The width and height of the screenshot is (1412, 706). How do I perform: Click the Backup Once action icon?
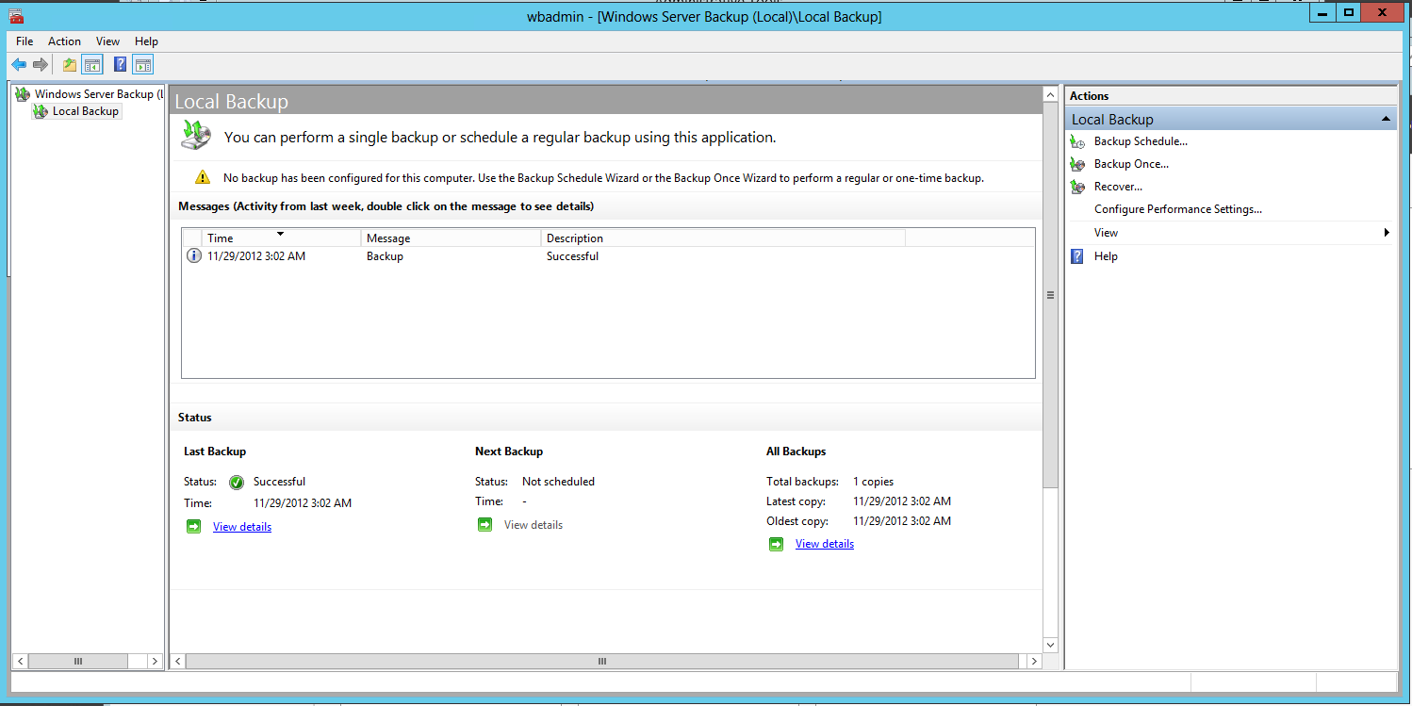pyautogui.click(x=1078, y=164)
